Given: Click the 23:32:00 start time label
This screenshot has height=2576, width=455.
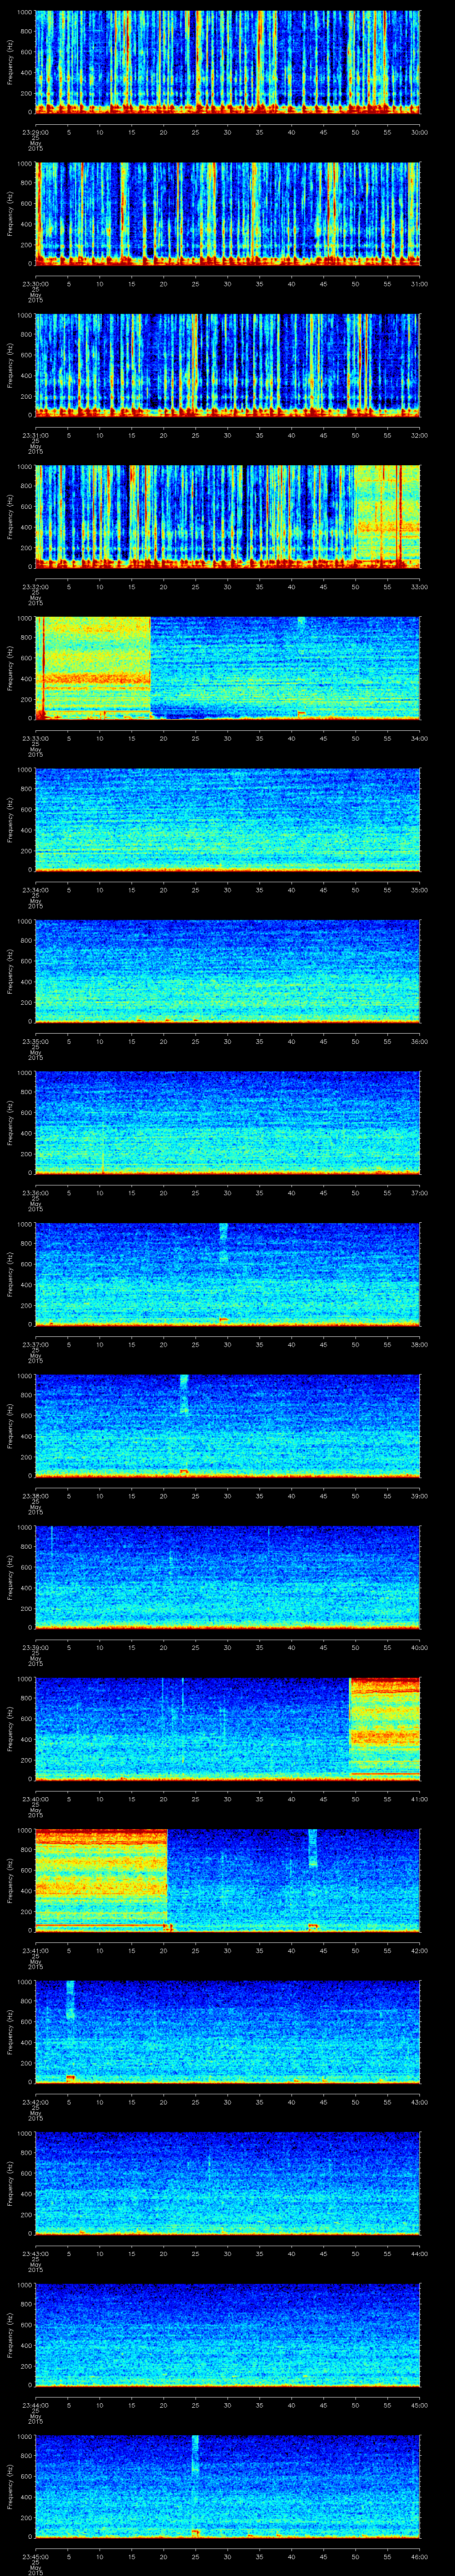Looking at the screenshot, I should (35, 586).
